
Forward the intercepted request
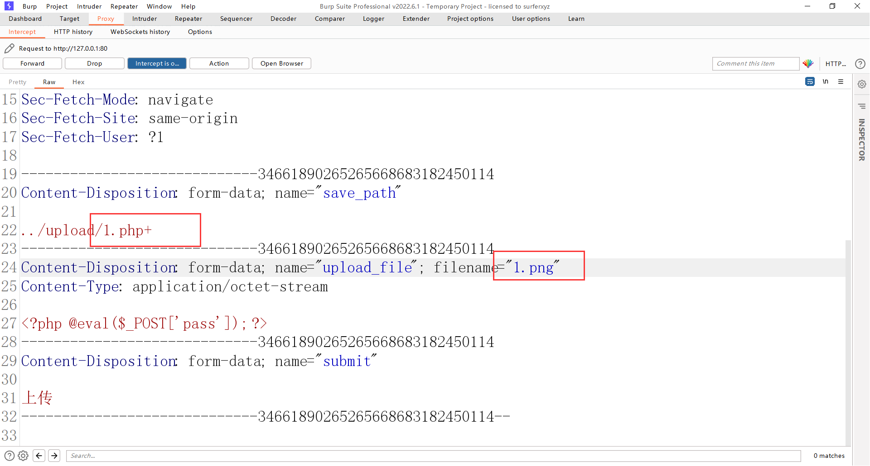32,63
